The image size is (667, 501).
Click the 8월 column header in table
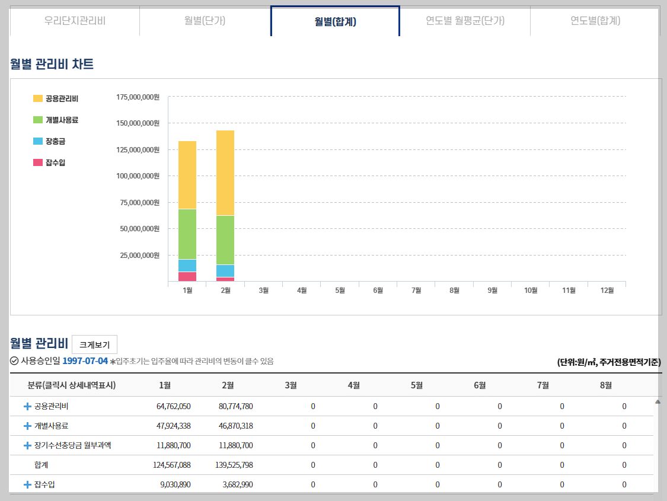(x=606, y=385)
